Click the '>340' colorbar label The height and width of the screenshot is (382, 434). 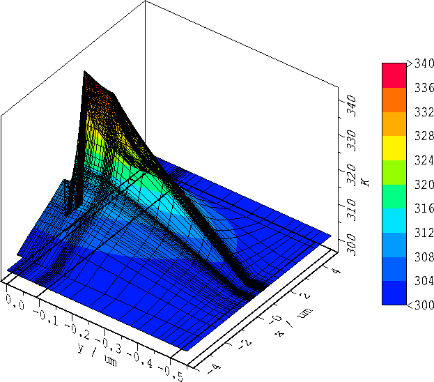pos(421,63)
